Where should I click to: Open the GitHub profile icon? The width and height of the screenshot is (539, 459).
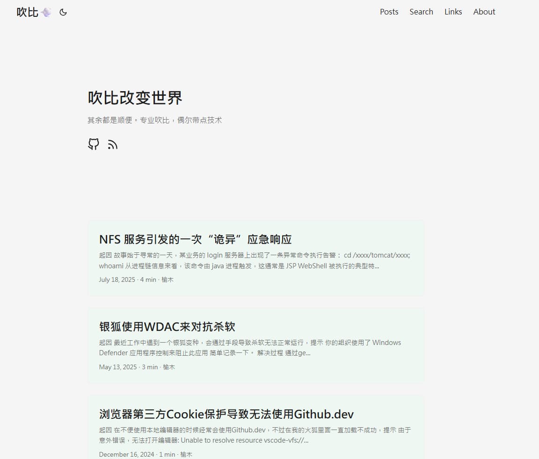(93, 144)
